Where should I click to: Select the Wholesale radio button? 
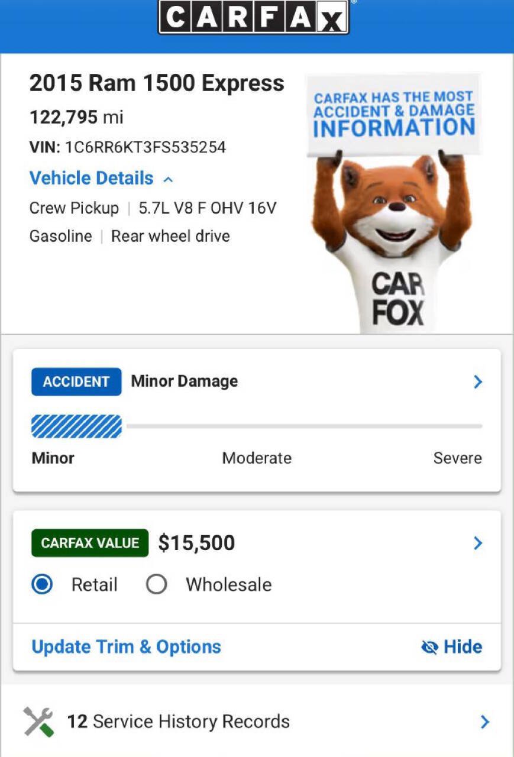[156, 585]
